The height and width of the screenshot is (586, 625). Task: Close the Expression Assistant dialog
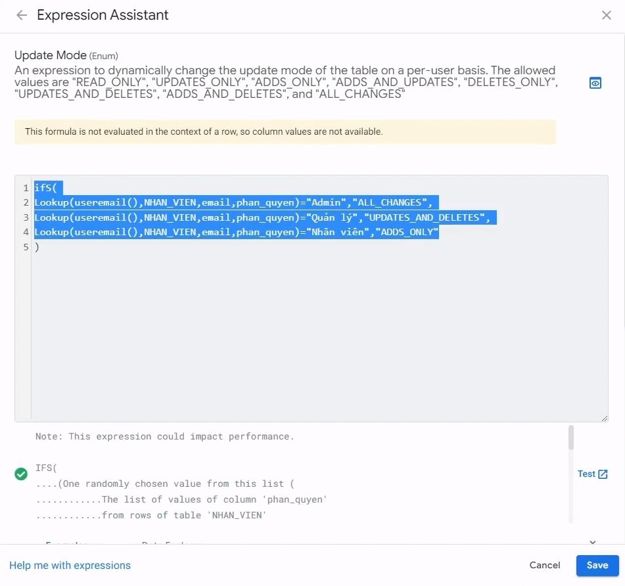click(x=607, y=15)
